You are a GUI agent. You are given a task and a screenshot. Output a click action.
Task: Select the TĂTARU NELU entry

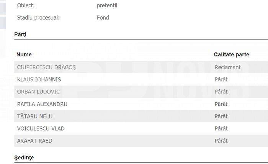coord(35,116)
